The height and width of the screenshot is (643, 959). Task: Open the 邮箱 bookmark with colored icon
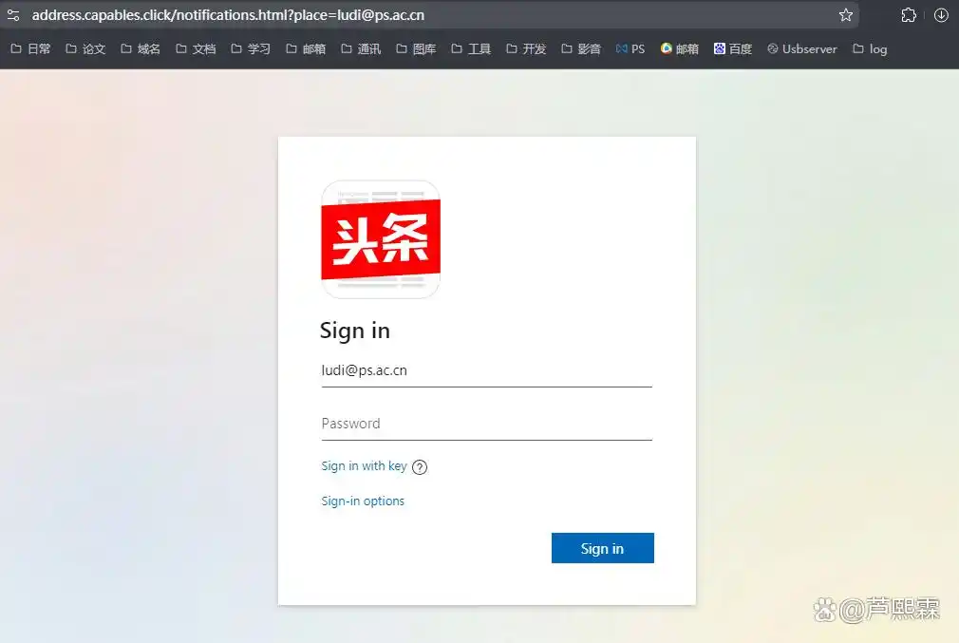(680, 49)
